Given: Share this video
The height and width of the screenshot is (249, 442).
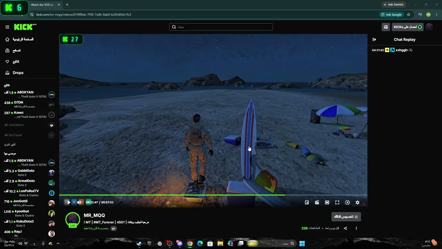Looking at the screenshot, I should [x=345, y=228].
